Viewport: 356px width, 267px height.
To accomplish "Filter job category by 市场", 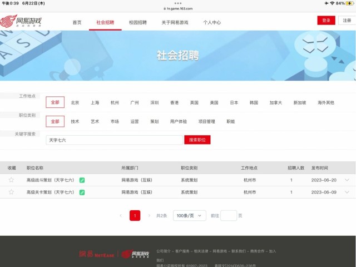I will point(115,121).
